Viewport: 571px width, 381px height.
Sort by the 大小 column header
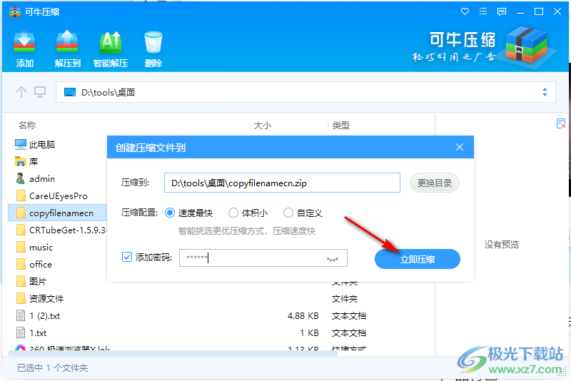tap(263, 126)
